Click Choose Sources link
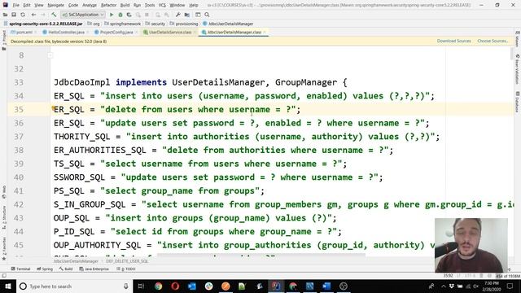Screen dimensions: 521x293 493,41
